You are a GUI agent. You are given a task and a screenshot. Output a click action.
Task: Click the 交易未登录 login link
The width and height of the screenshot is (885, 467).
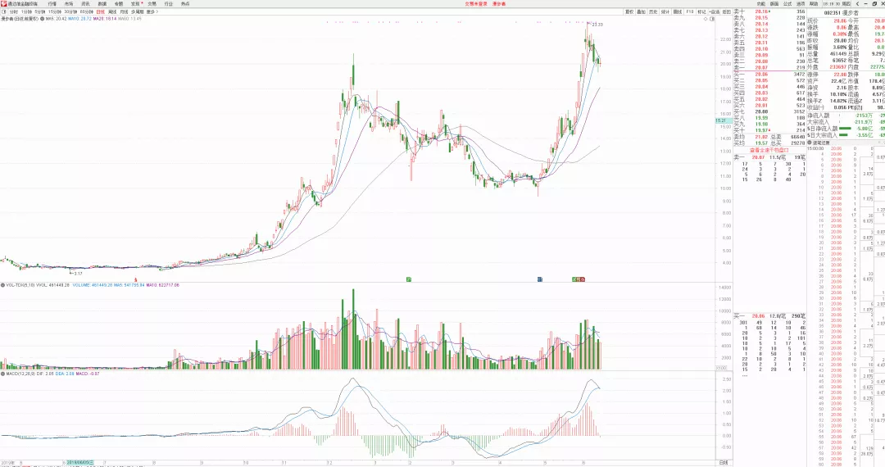click(476, 3)
